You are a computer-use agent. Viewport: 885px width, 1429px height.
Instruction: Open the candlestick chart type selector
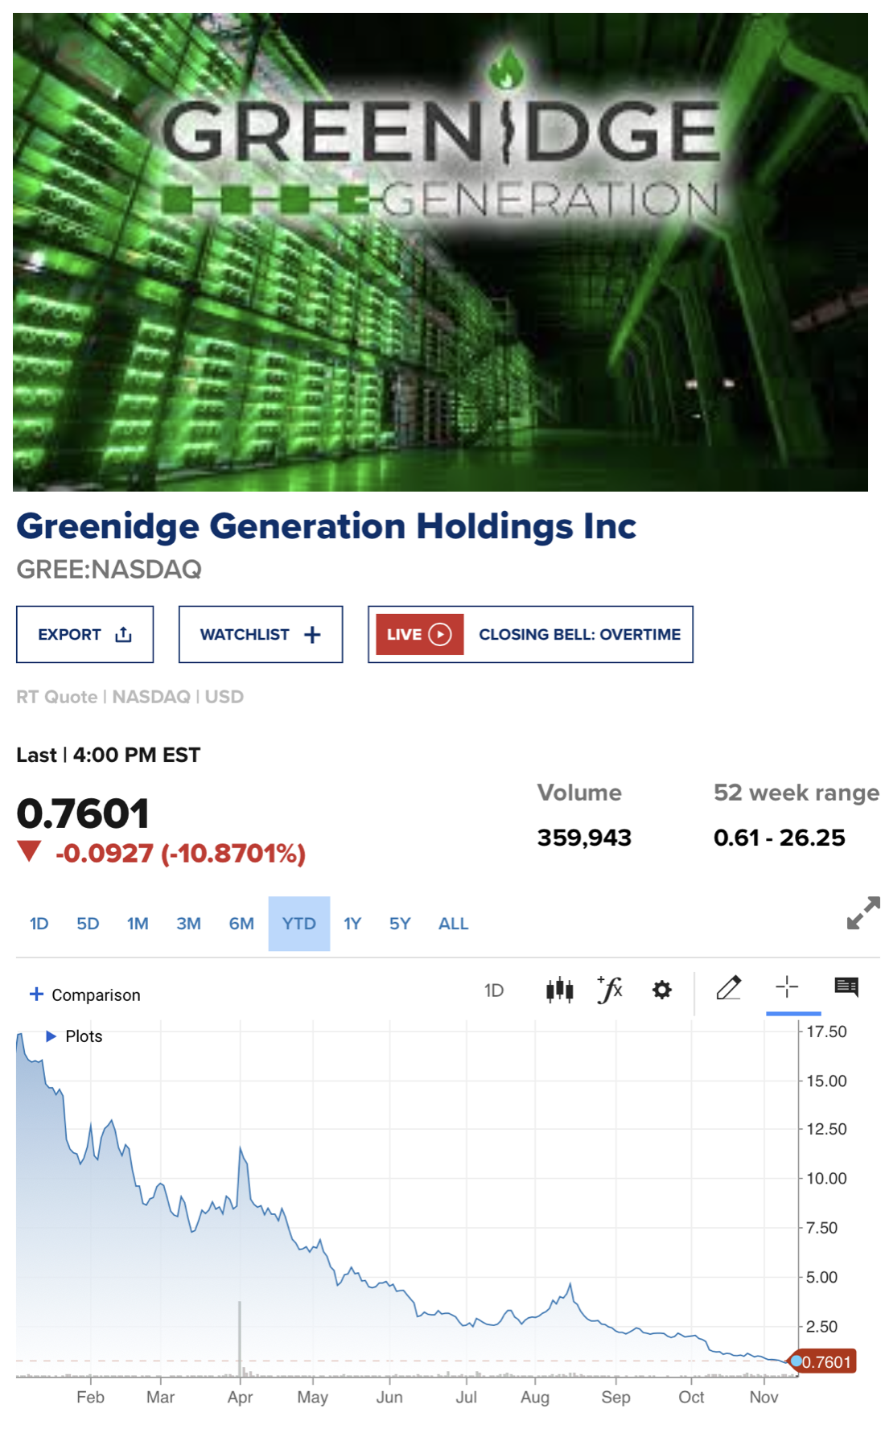pos(559,989)
